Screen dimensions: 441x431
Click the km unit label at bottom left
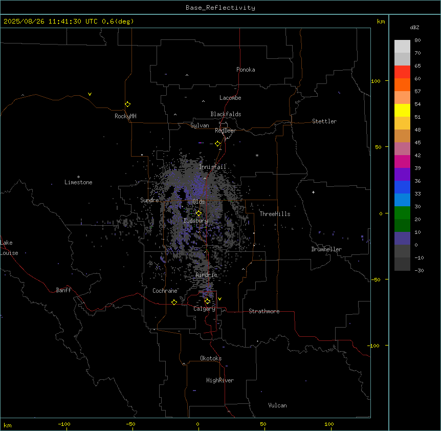pyautogui.click(x=8, y=425)
